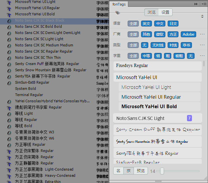Image resolution: width=208 pixels, height=183 pixels.
Task: Switch to the 设置 tab
Action: (x=165, y=12)
